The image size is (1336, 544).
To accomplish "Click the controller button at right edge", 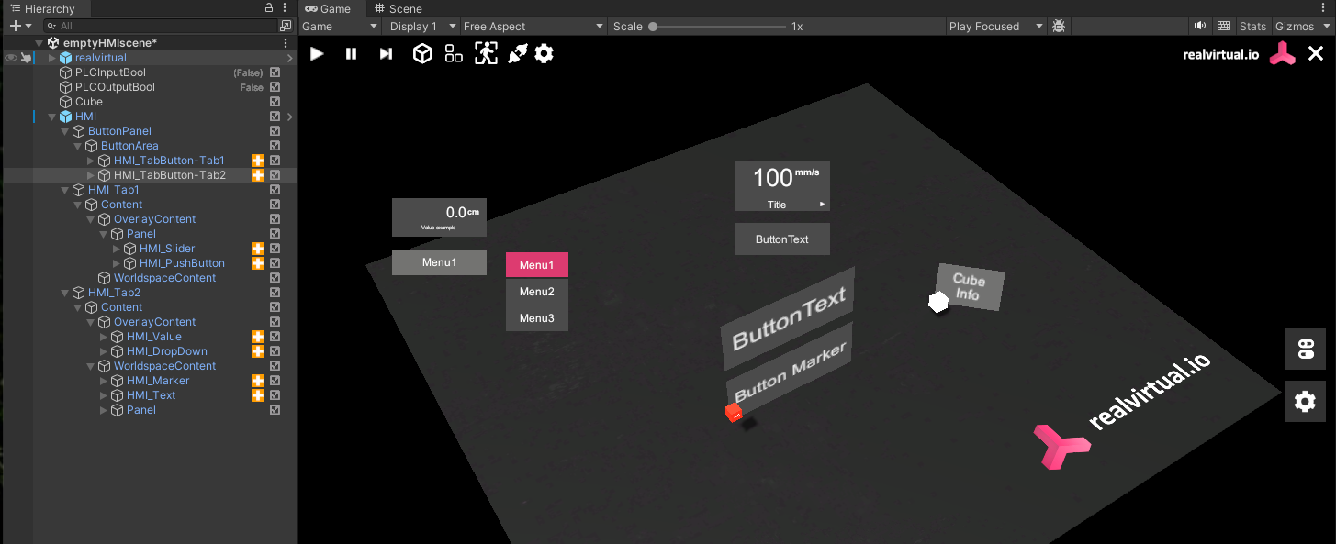I will [1305, 350].
